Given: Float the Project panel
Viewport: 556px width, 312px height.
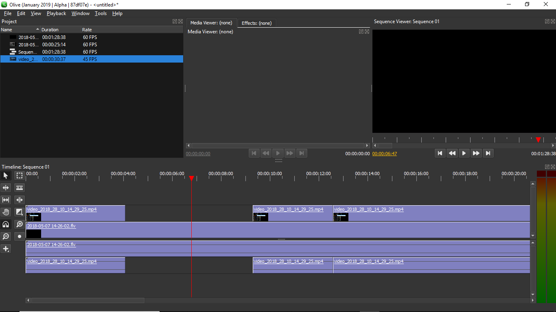Looking at the screenshot, I should pos(175,22).
